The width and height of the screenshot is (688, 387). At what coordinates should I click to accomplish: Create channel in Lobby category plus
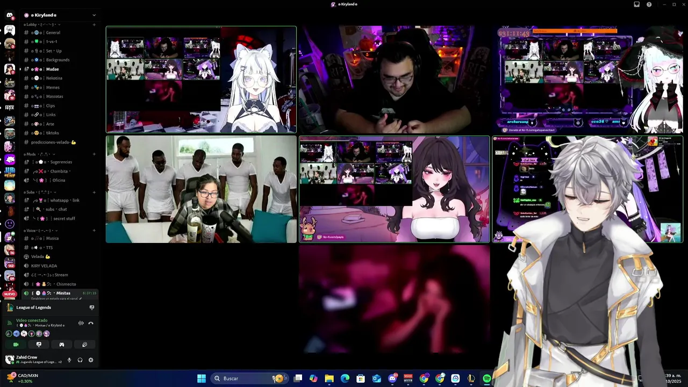[94, 24]
